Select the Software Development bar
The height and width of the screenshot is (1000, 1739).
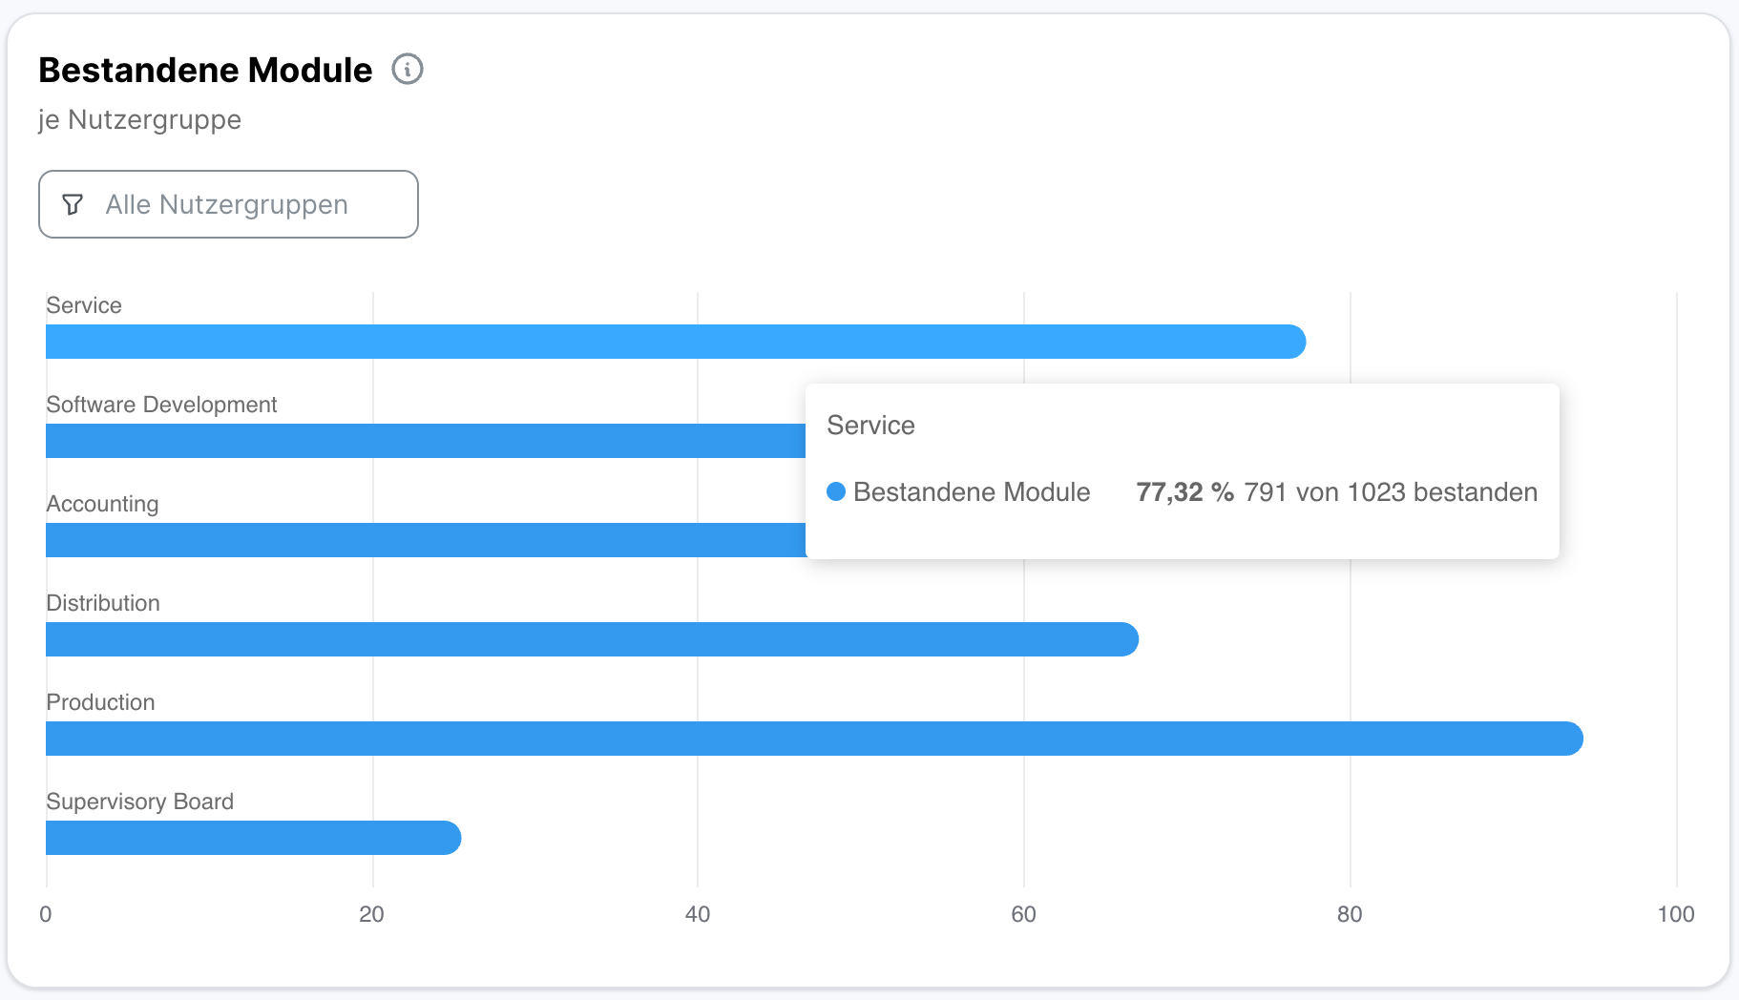click(425, 441)
